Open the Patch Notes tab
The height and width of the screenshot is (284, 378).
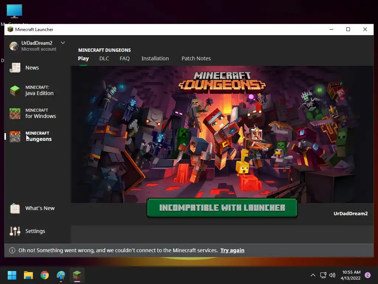coord(196,58)
